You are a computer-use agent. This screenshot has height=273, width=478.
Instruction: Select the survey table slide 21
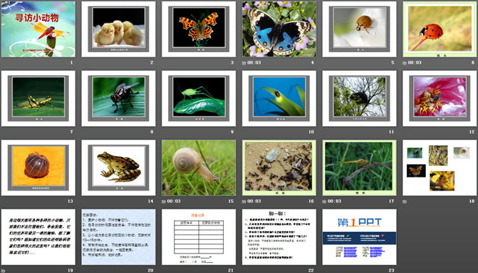pyautogui.click(x=198, y=237)
